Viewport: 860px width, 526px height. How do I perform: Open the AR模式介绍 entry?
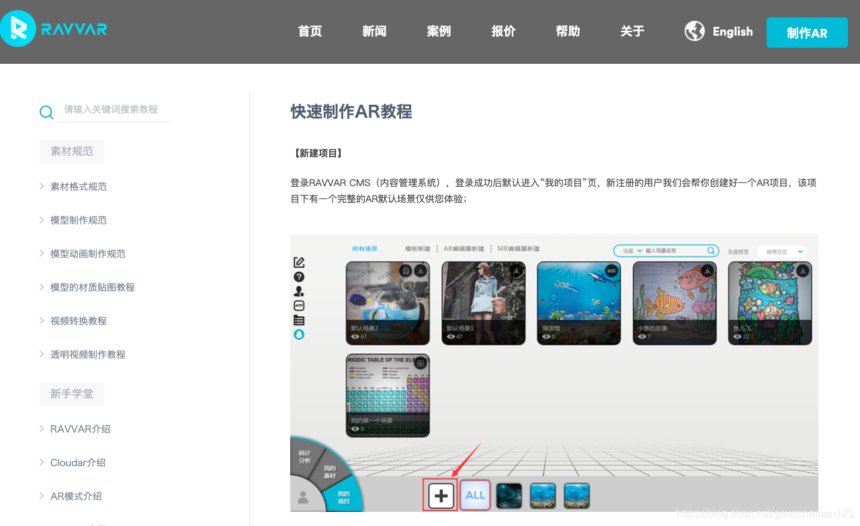click(76, 496)
